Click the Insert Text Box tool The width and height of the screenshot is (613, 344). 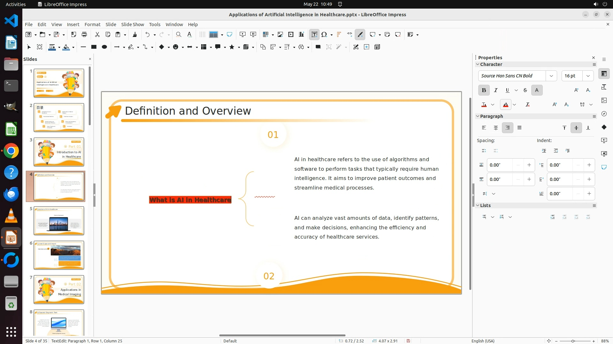314,34
